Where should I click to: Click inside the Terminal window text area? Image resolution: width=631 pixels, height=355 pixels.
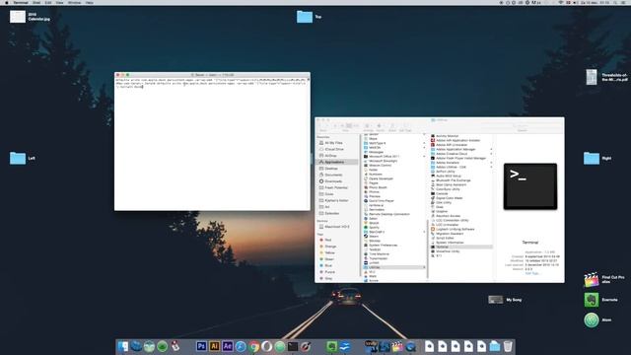tap(212, 144)
